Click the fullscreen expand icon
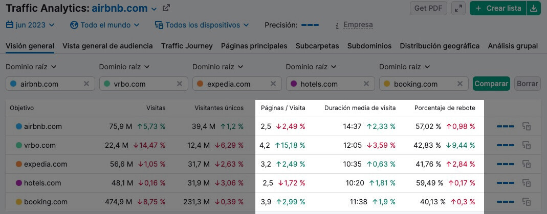Viewport: 547px width, 214px height. coord(458,9)
